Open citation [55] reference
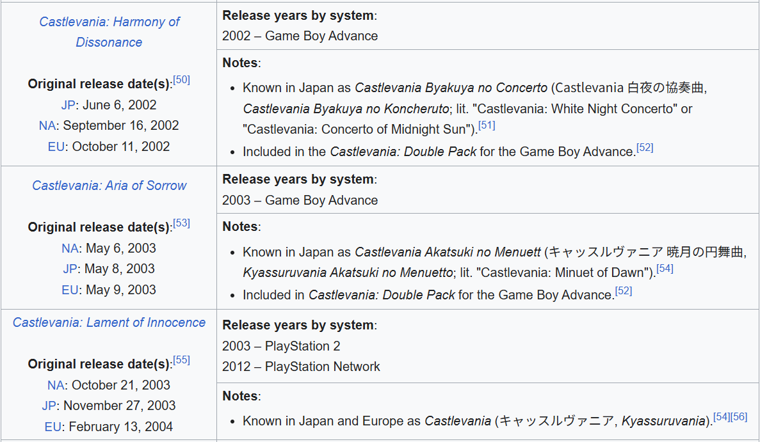Viewport: 760px width, 442px height. pos(181,360)
